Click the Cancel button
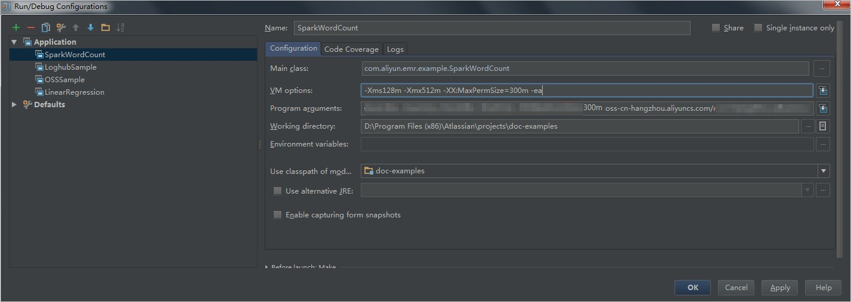This screenshot has height=302, width=851. (x=736, y=288)
